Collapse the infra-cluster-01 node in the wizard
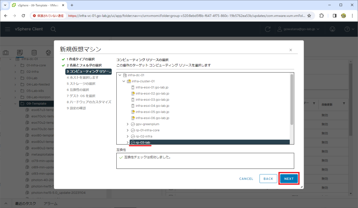 pyautogui.click(x=124, y=81)
